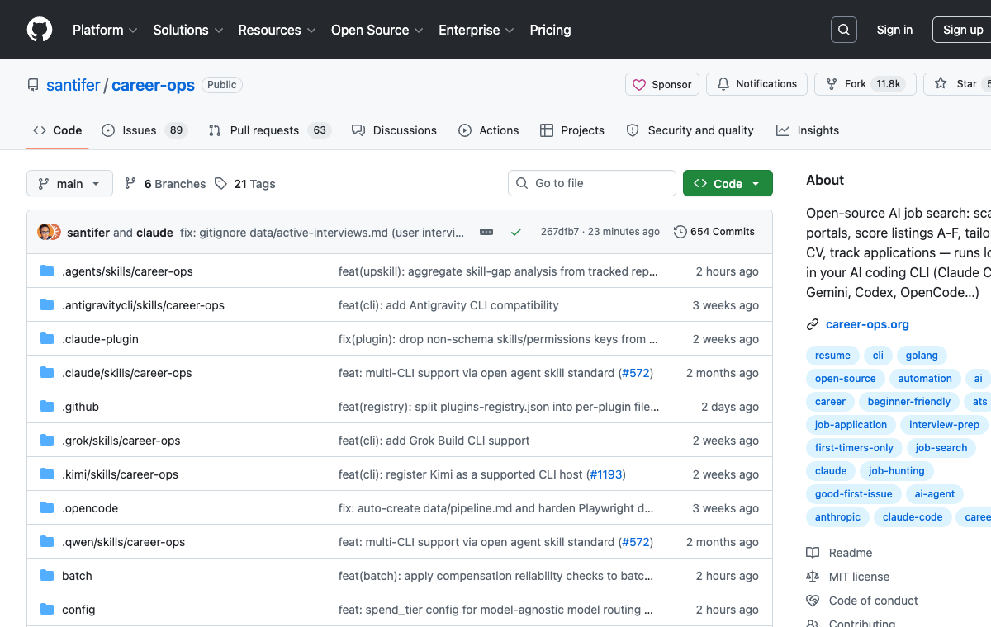Open the .qwen/skills/career-ops folder
The height and width of the screenshot is (627, 991).
123,542
